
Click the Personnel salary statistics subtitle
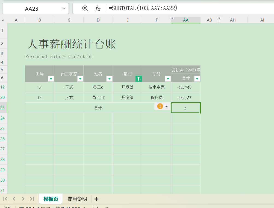59,57
